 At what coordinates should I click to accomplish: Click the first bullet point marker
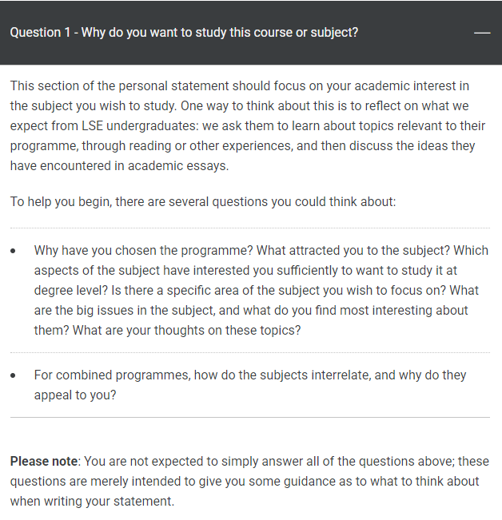point(14,251)
